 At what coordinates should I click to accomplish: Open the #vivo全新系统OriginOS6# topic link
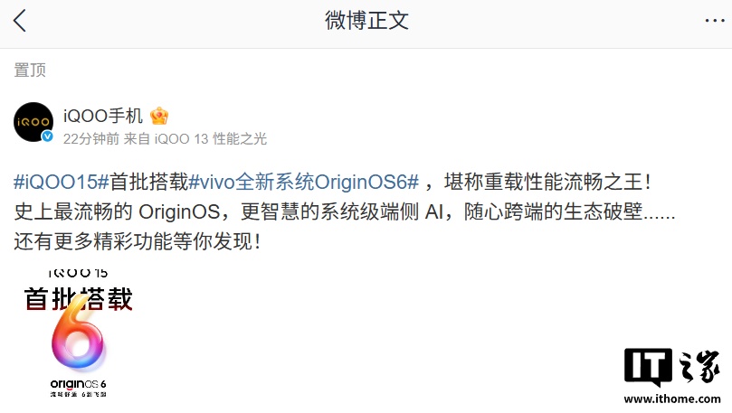pos(303,182)
